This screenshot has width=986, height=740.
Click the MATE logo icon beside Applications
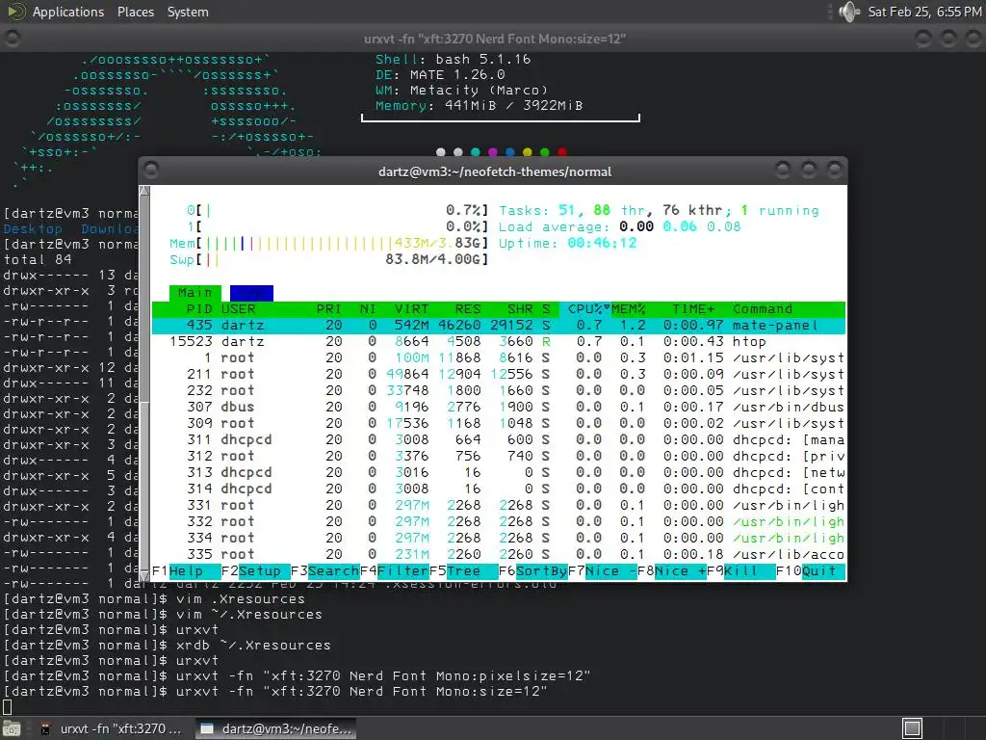[15, 12]
